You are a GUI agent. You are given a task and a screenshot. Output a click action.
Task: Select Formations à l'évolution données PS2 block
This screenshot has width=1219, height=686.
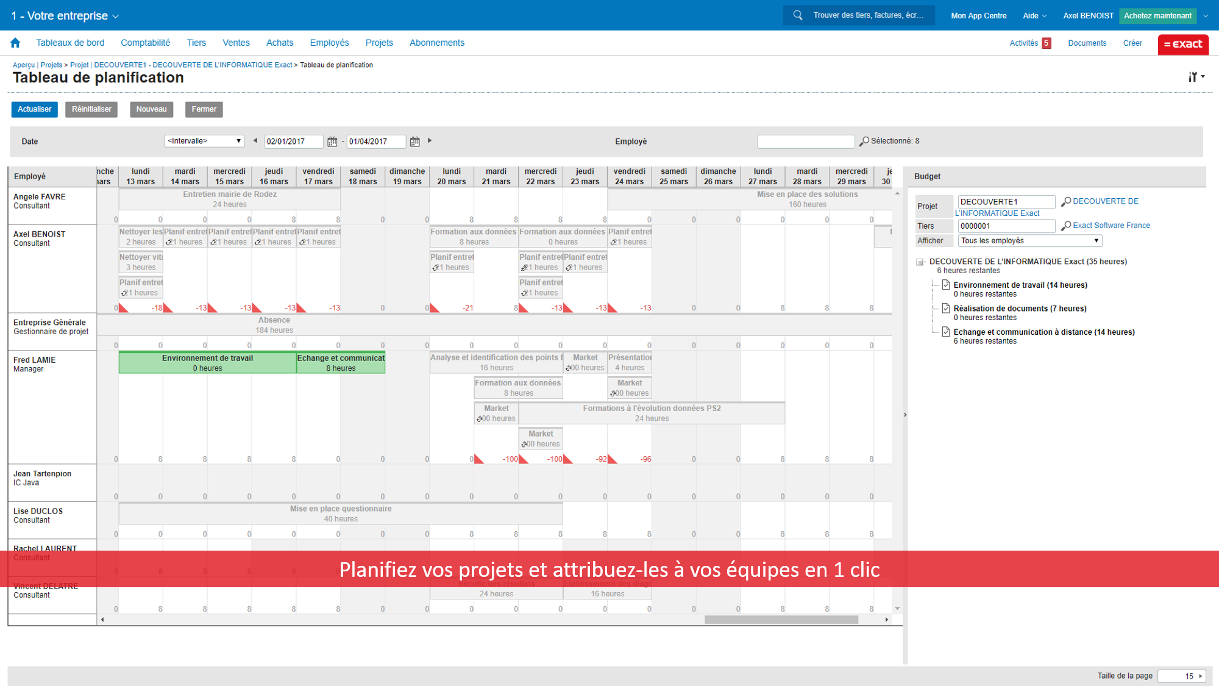652,413
